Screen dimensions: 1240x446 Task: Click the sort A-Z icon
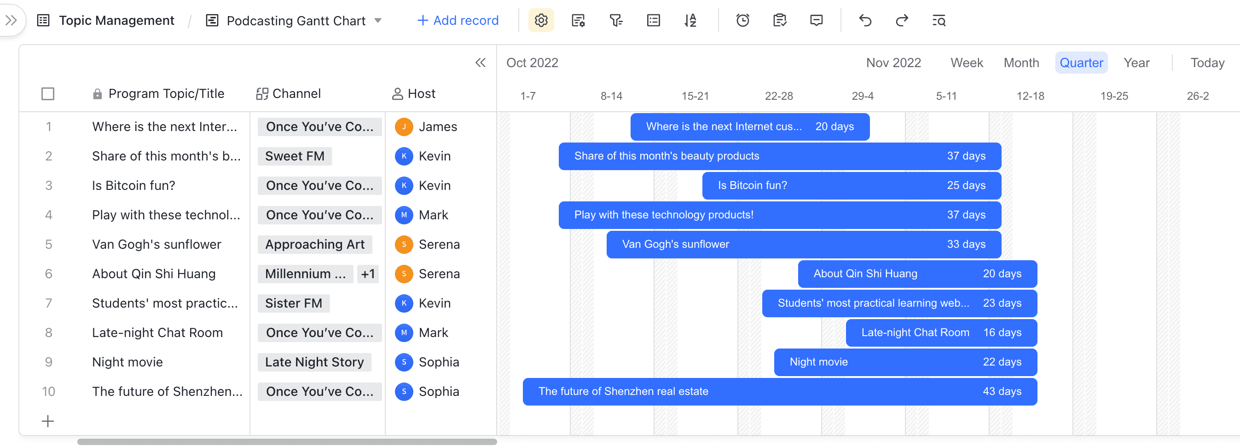[690, 20]
